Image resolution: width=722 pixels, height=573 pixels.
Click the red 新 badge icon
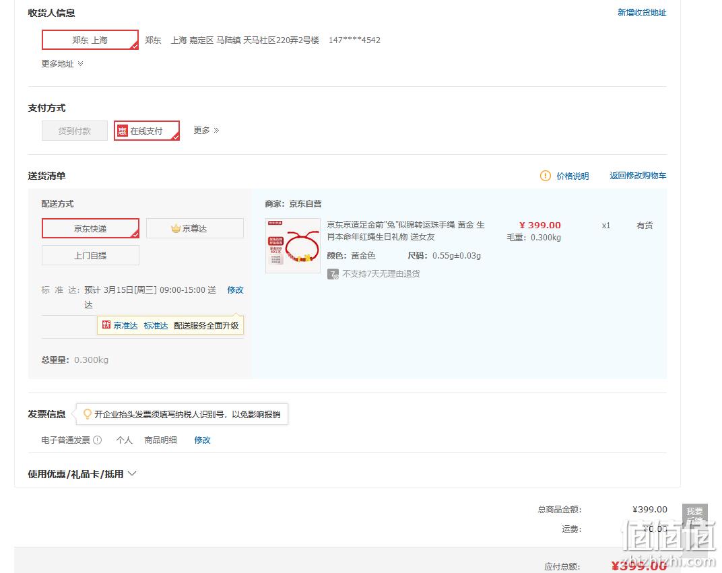coord(106,325)
